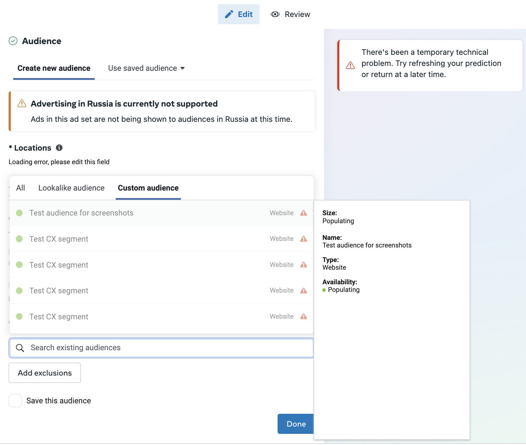This screenshot has width=526, height=445.
Task: Click green Populating dot under Availability
Action: coord(324,290)
